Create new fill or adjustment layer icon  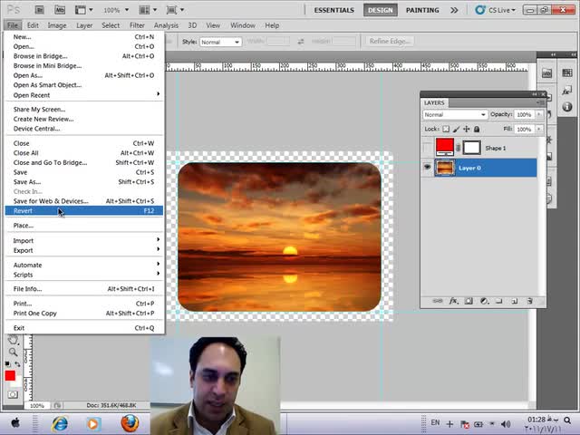click(x=484, y=301)
